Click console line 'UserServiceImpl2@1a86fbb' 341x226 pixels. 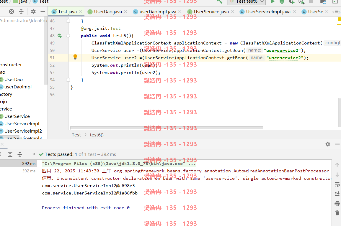pos(89,193)
